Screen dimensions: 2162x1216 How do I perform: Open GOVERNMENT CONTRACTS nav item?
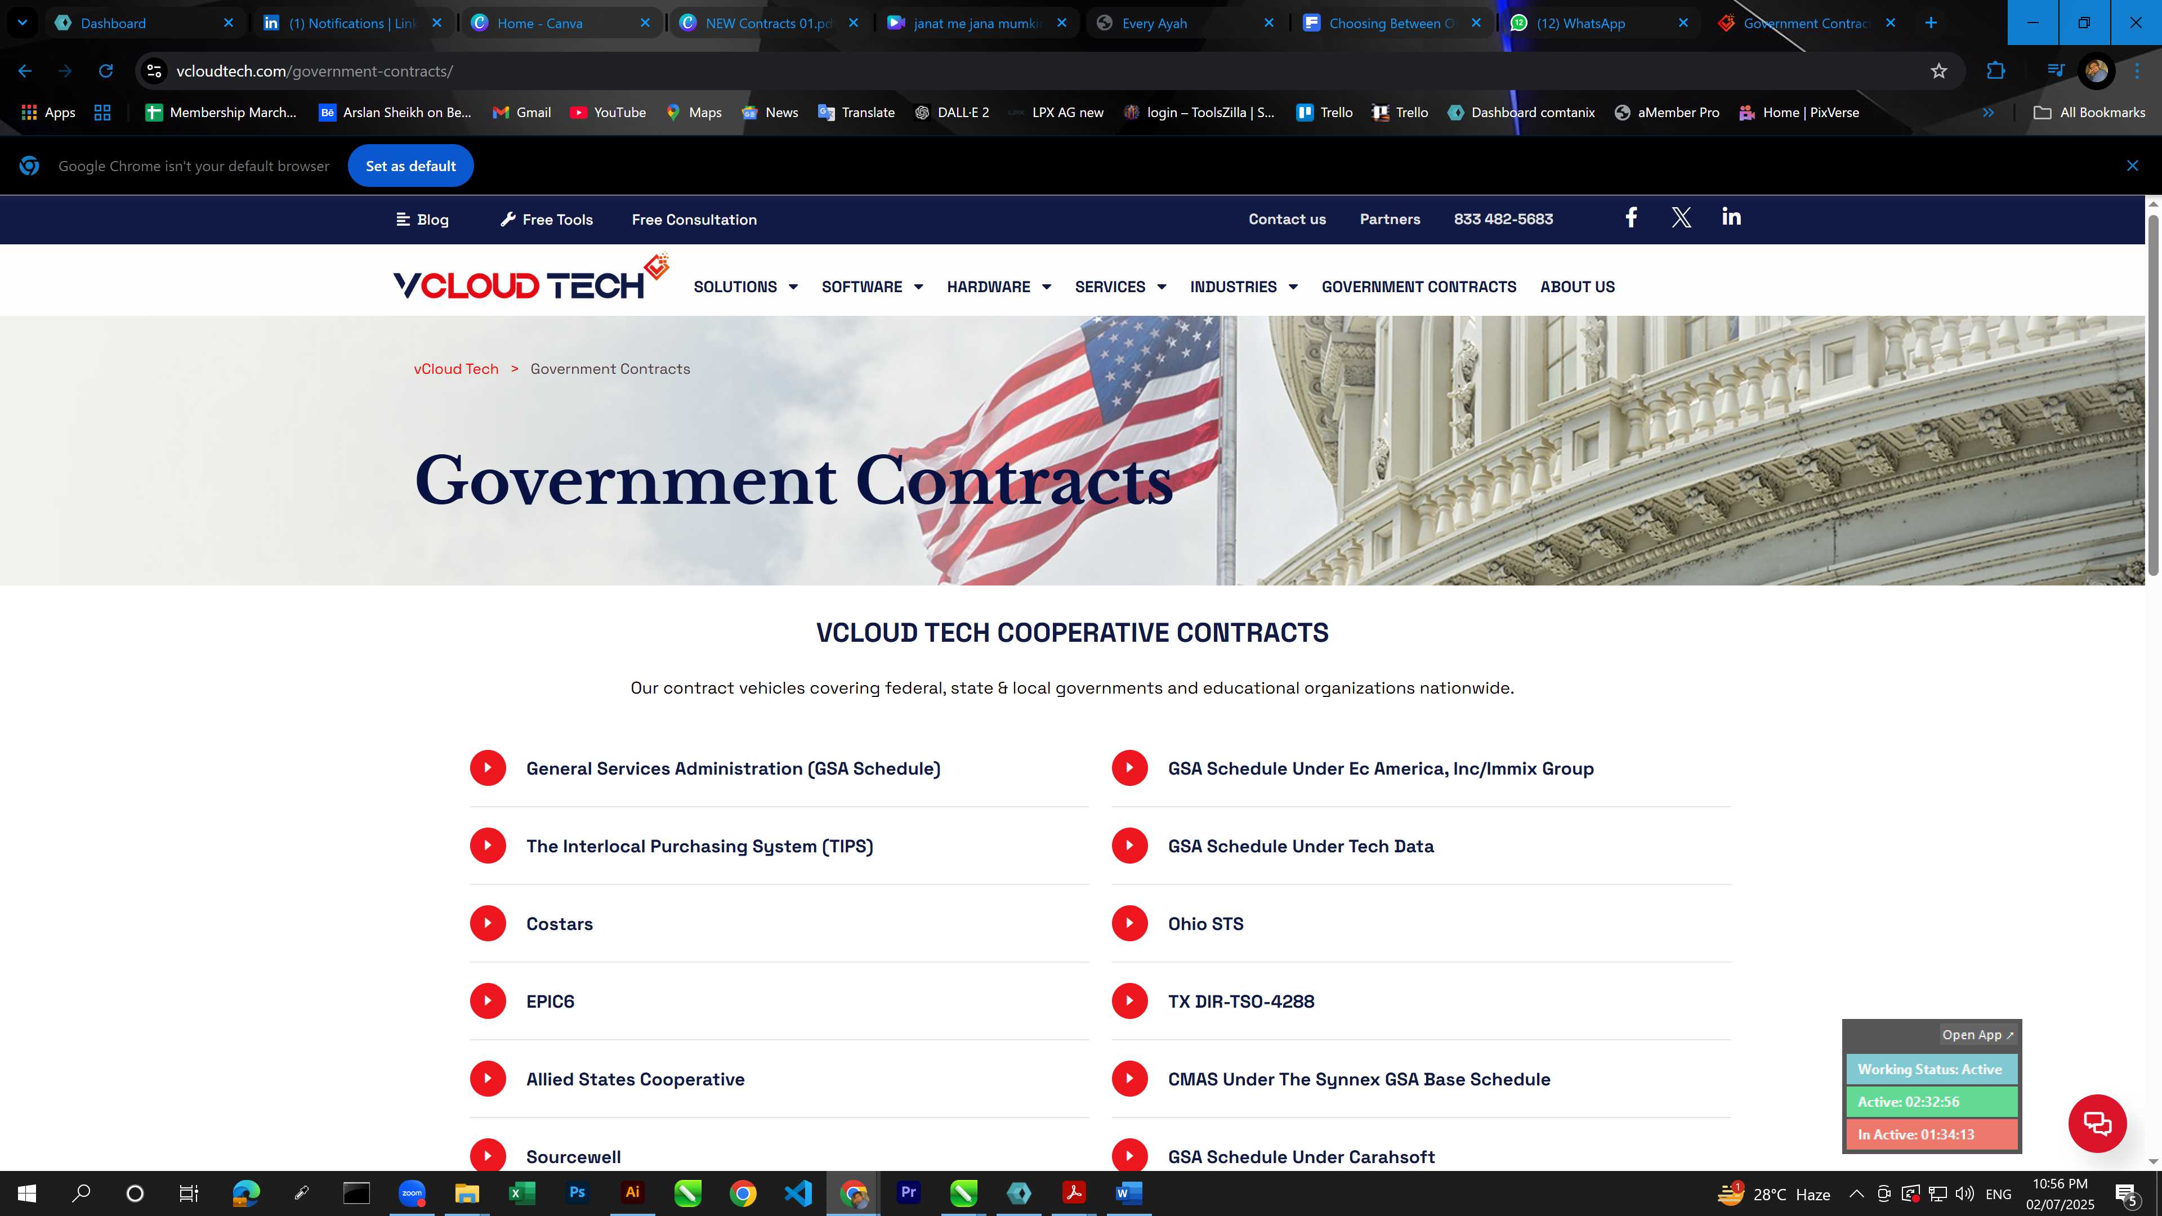(x=1418, y=287)
